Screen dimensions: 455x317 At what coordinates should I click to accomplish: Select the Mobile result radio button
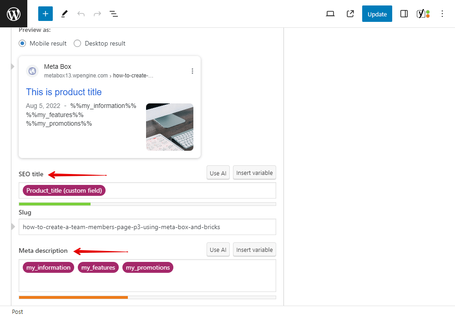click(22, 43)
